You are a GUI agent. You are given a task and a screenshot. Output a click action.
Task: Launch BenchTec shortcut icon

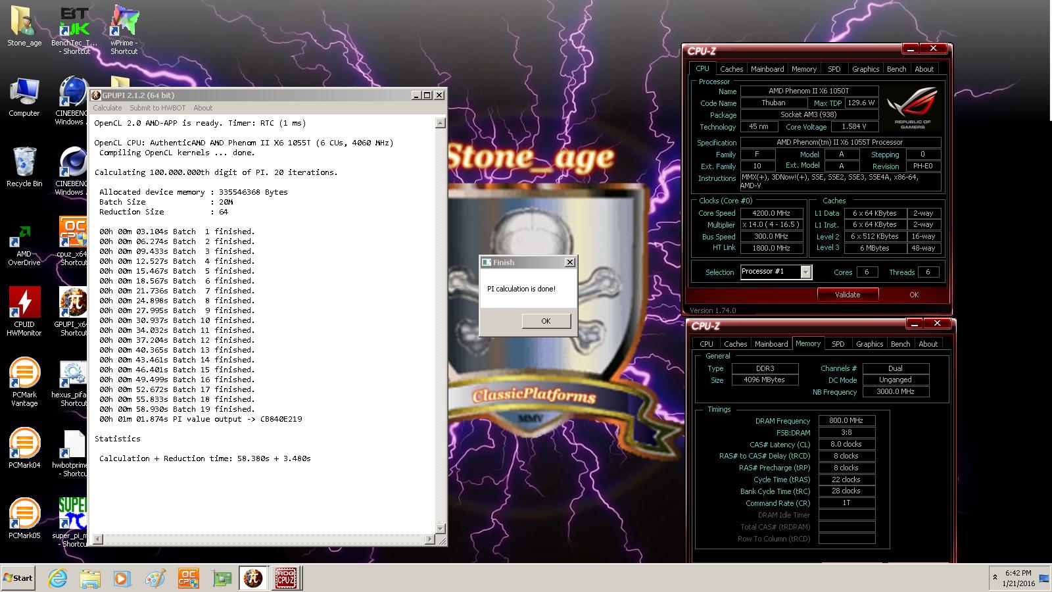[74, 30]
